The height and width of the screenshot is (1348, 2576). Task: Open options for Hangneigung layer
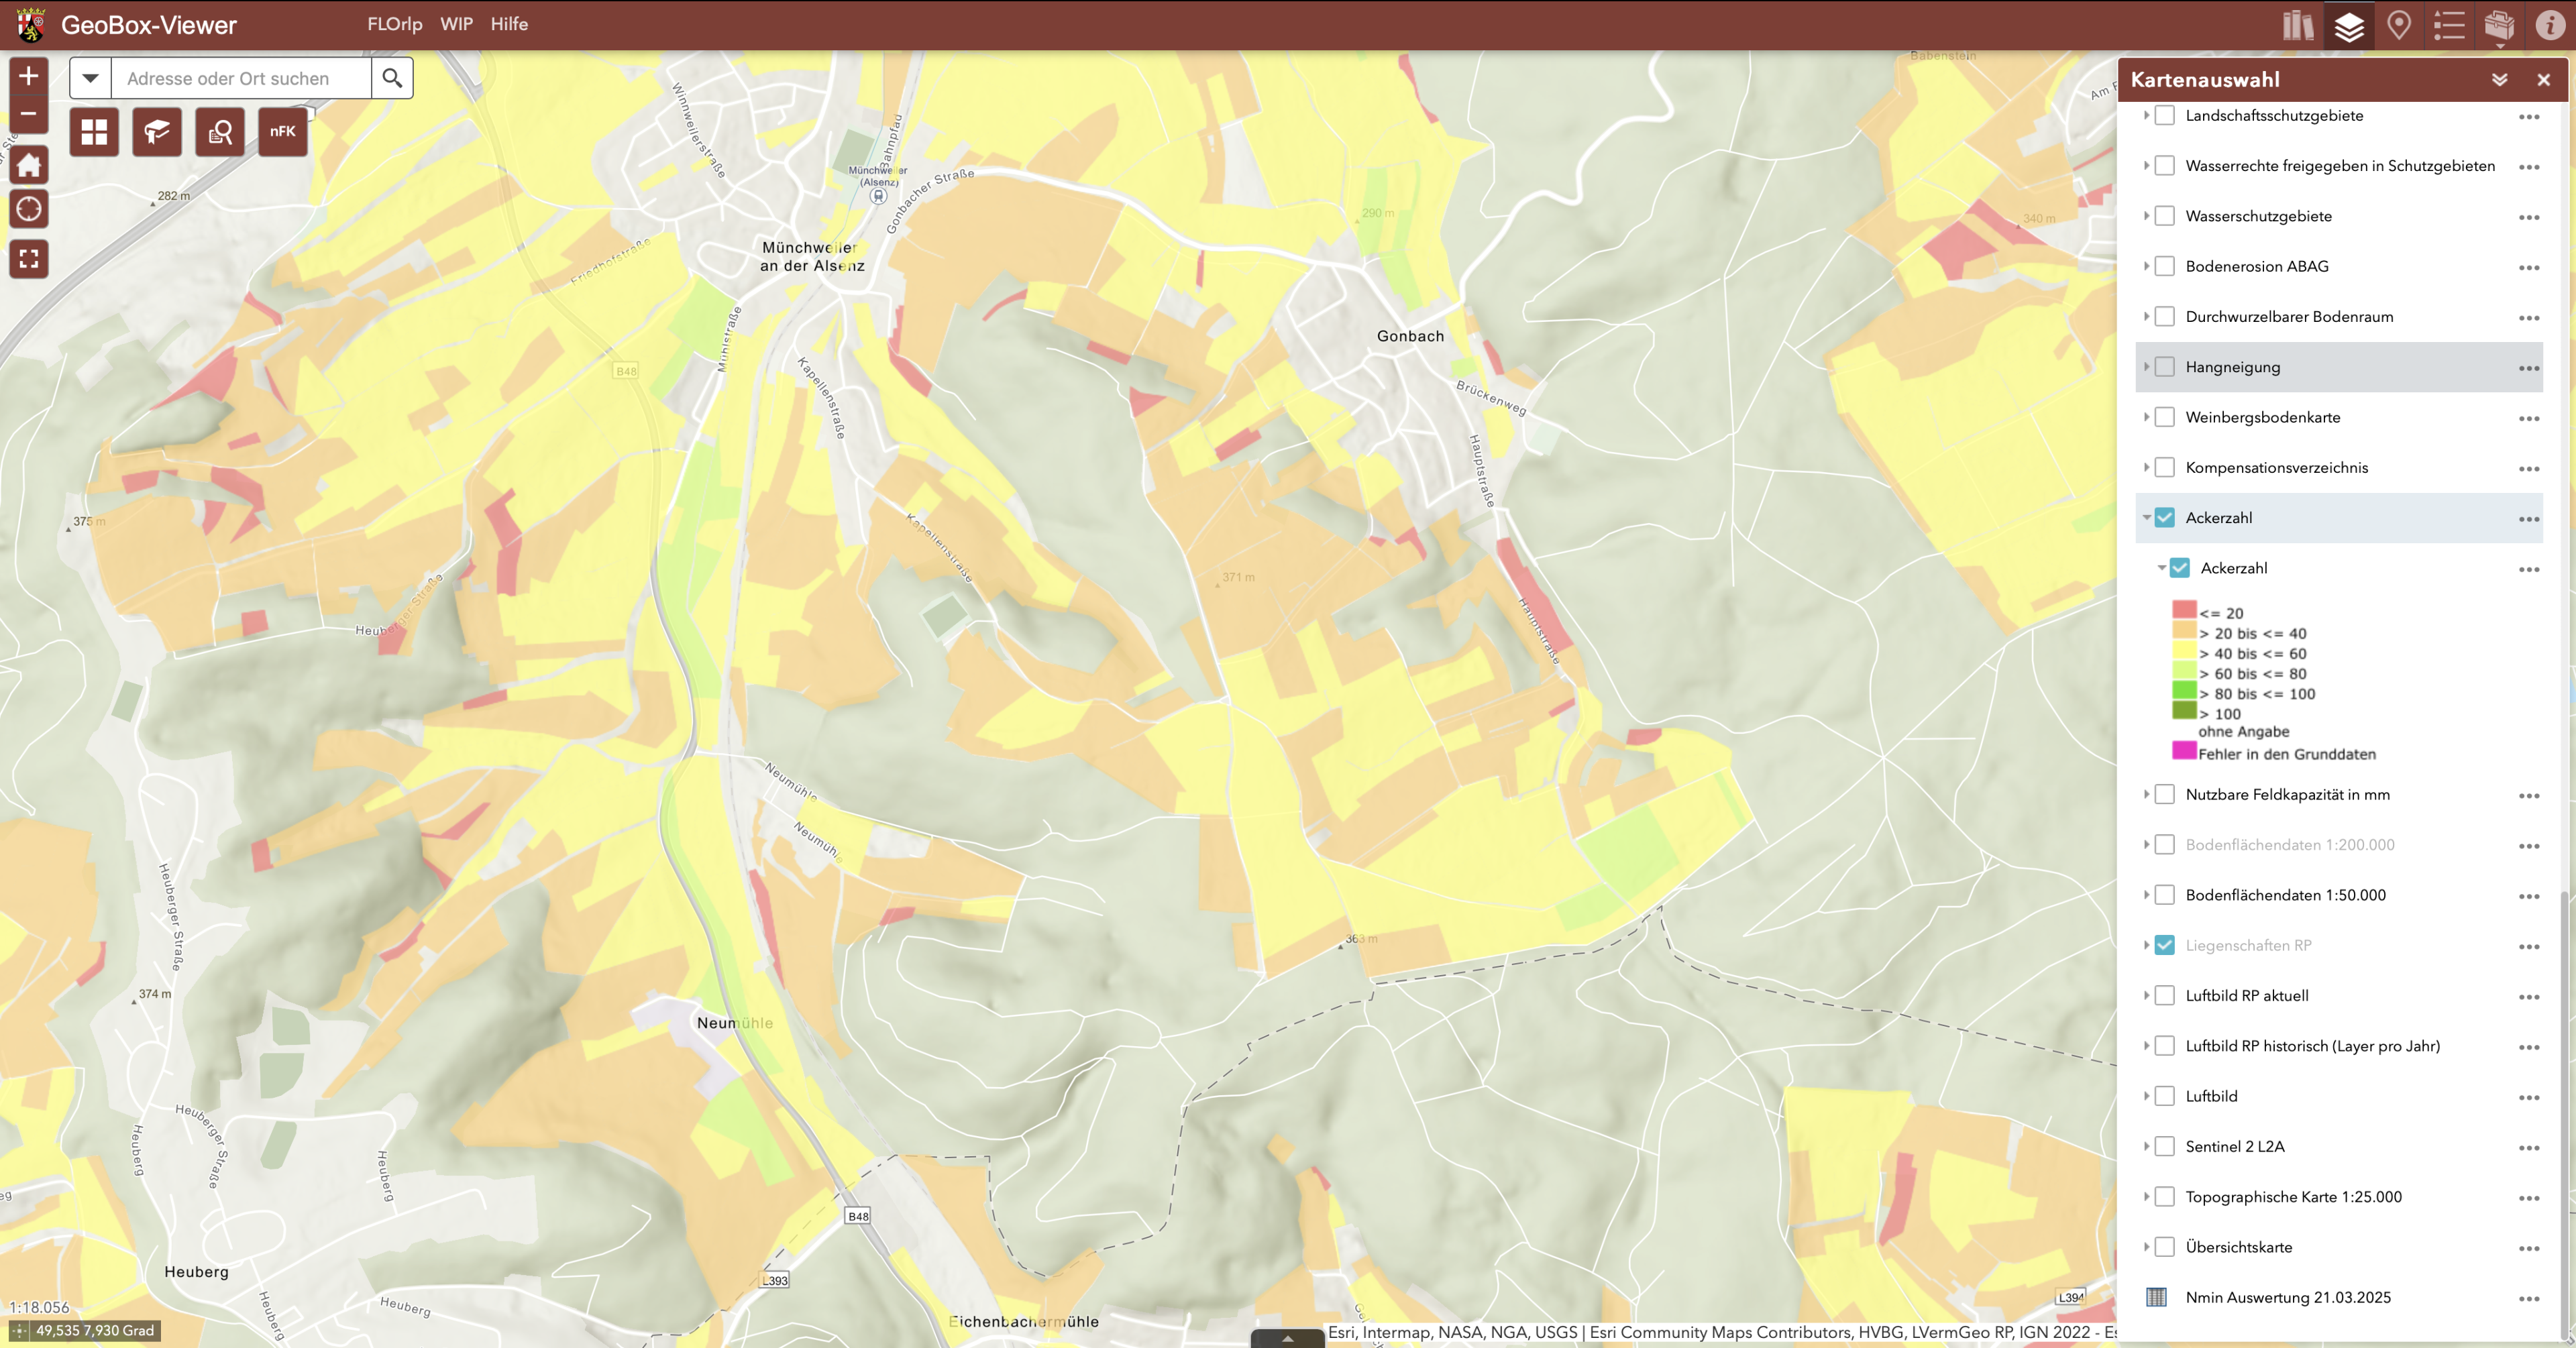pyautogui.click(x=2529, y=368)
